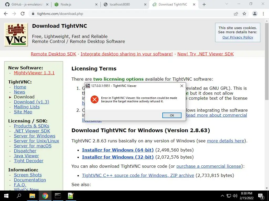Click the page vertical scrollbar thumb

(267, 62)
